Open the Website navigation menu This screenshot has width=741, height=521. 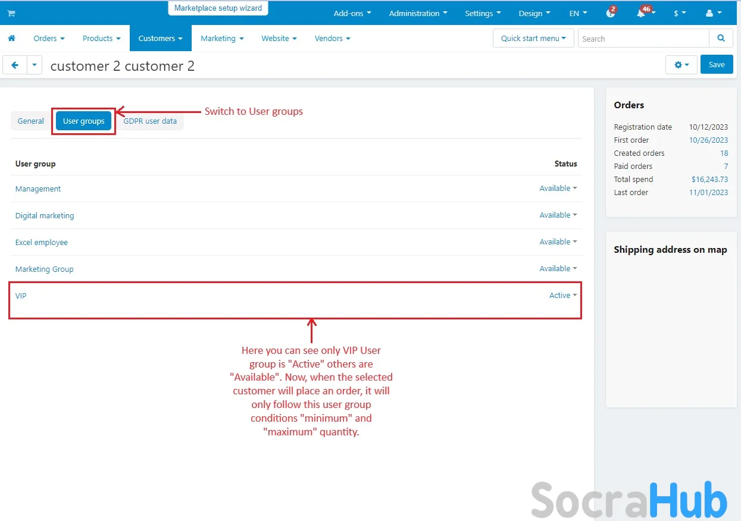[x=279, y=38]
